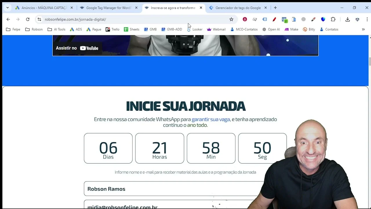Screen dimensions: 371x209
Task: Open the eyedropper color picker extension
Action: (313, 19)
